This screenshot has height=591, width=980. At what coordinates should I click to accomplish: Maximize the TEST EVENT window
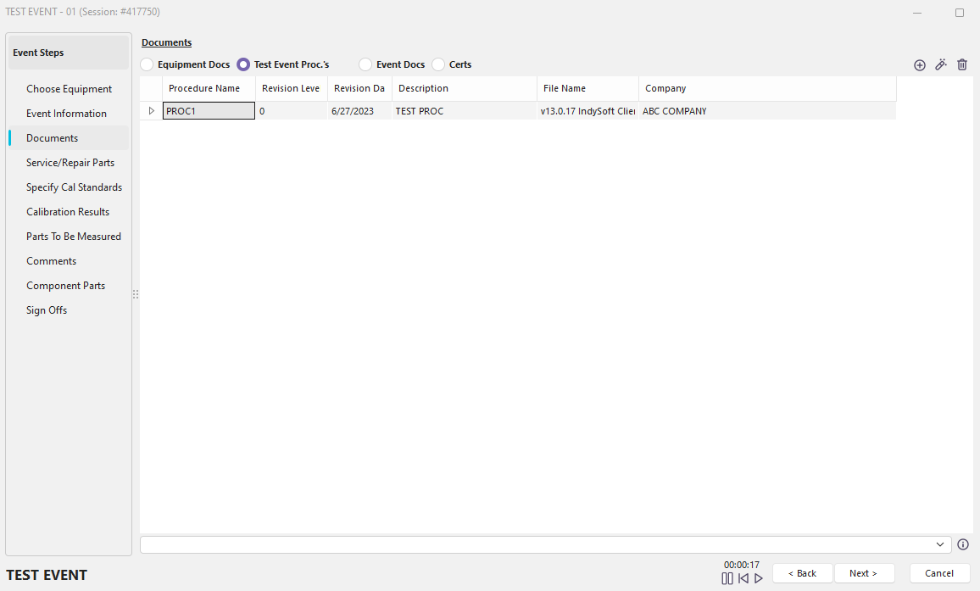coord(960,13)
